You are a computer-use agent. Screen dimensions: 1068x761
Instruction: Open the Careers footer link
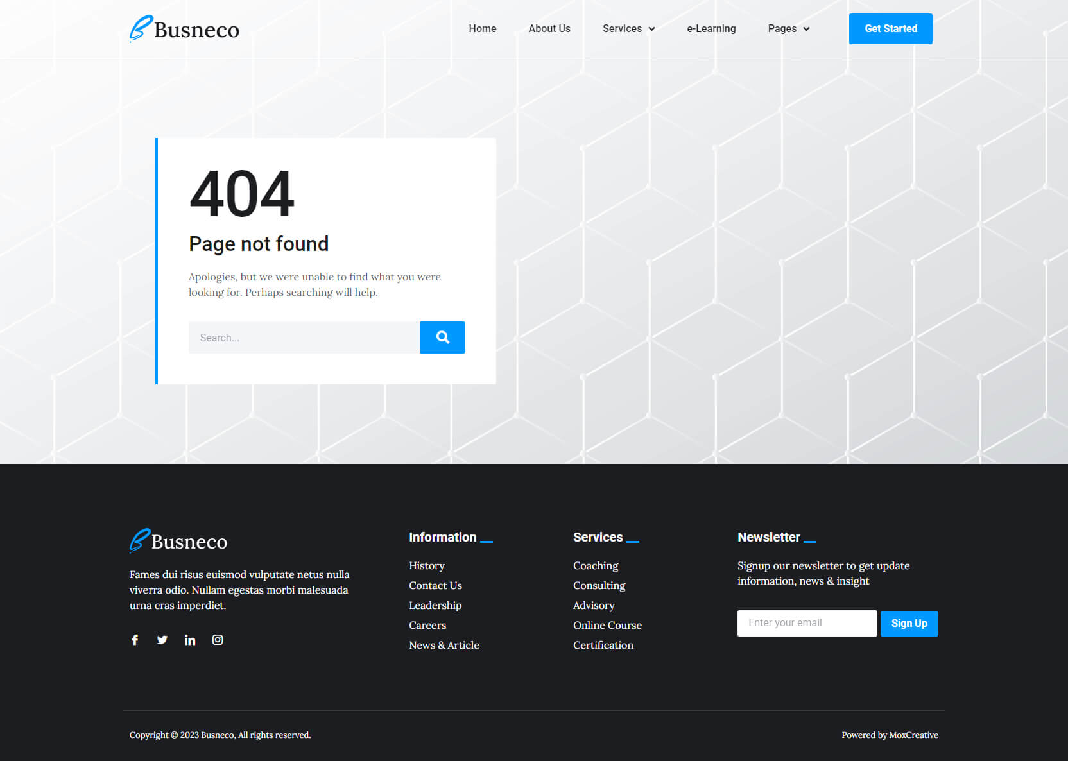(427, 626)
